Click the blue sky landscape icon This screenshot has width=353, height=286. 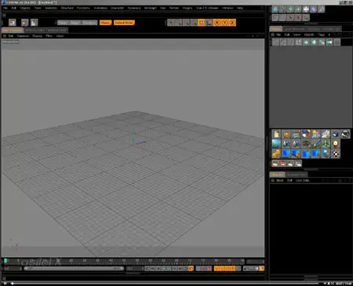coord(276,143)
